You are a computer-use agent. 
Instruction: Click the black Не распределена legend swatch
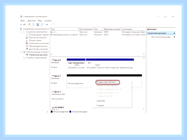52,112
